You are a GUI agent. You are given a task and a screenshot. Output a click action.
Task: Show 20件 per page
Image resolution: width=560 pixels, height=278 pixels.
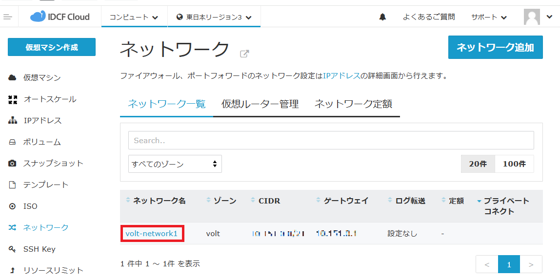(x=478, y=164)
